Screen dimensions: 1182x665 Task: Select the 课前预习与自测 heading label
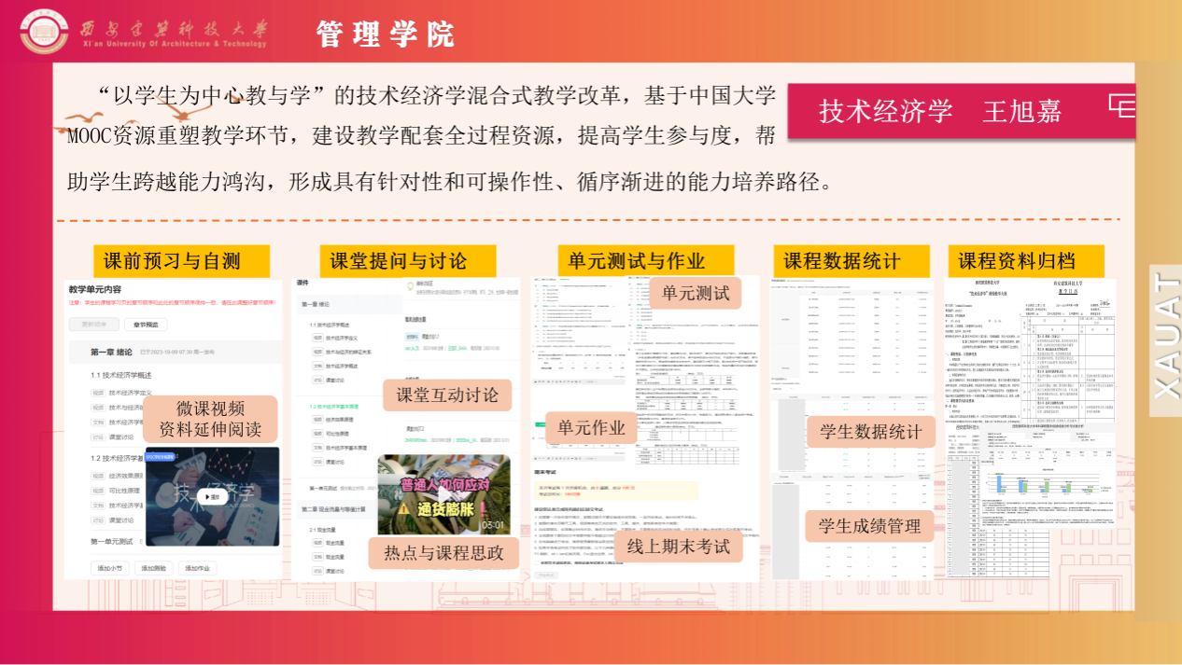click(181, 260)
